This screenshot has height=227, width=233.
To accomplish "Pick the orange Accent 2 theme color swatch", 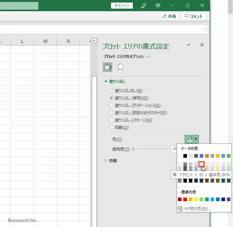I will [x=207, y=156].
